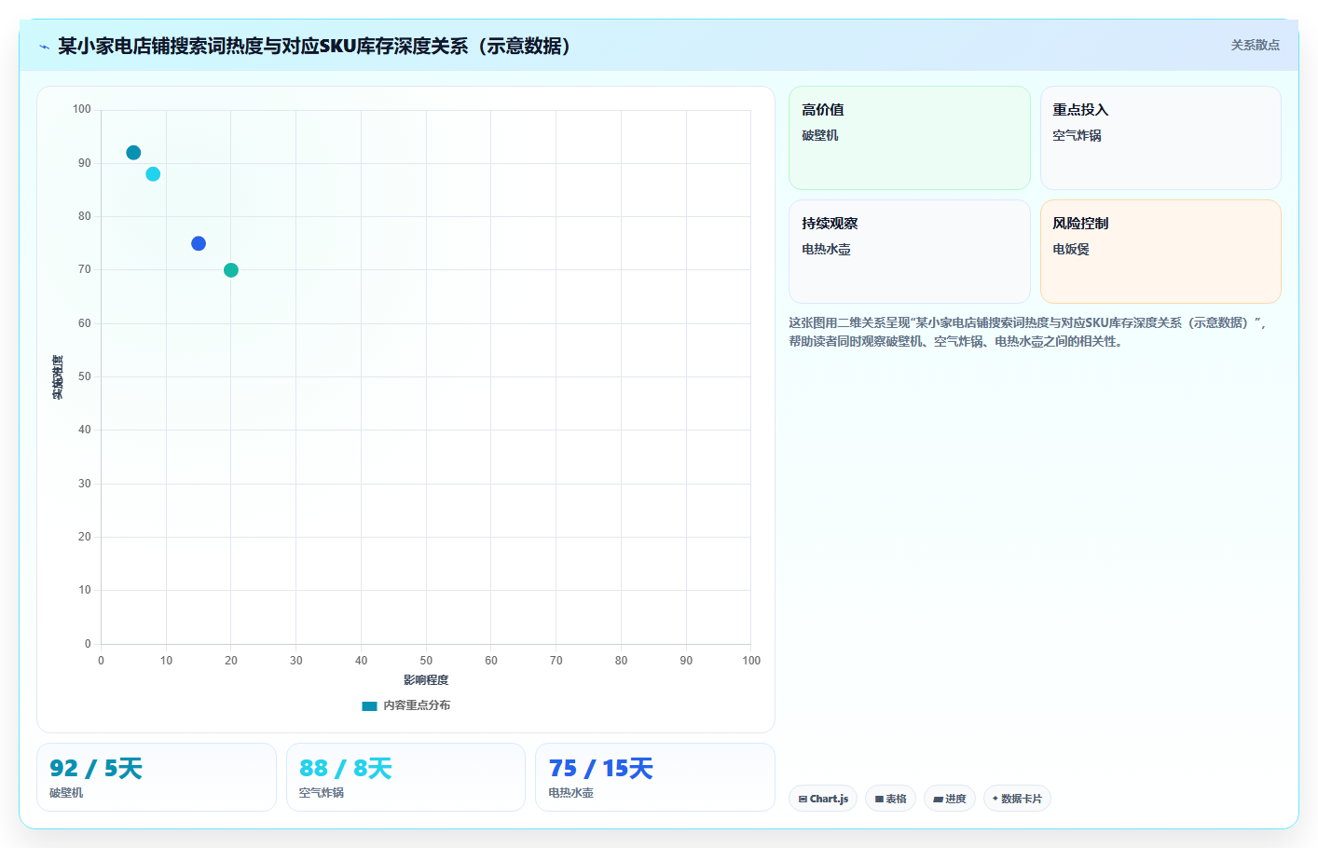
Task: Click the 88 / 8天 stat card
Action: 405,777
